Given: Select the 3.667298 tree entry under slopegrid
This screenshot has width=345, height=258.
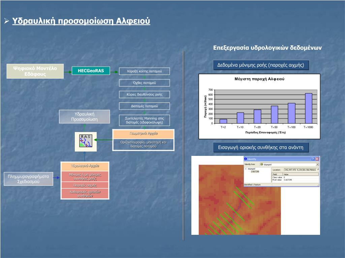Looking at the screenshot, I should [255, 172].
